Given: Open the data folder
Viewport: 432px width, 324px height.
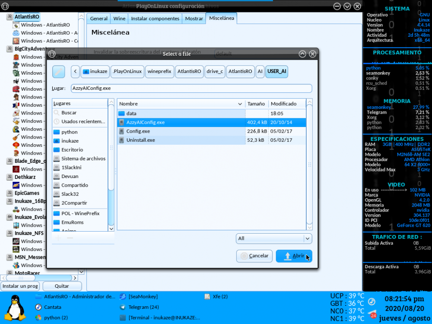Looking at the screenshot, I should coord(131,113).
